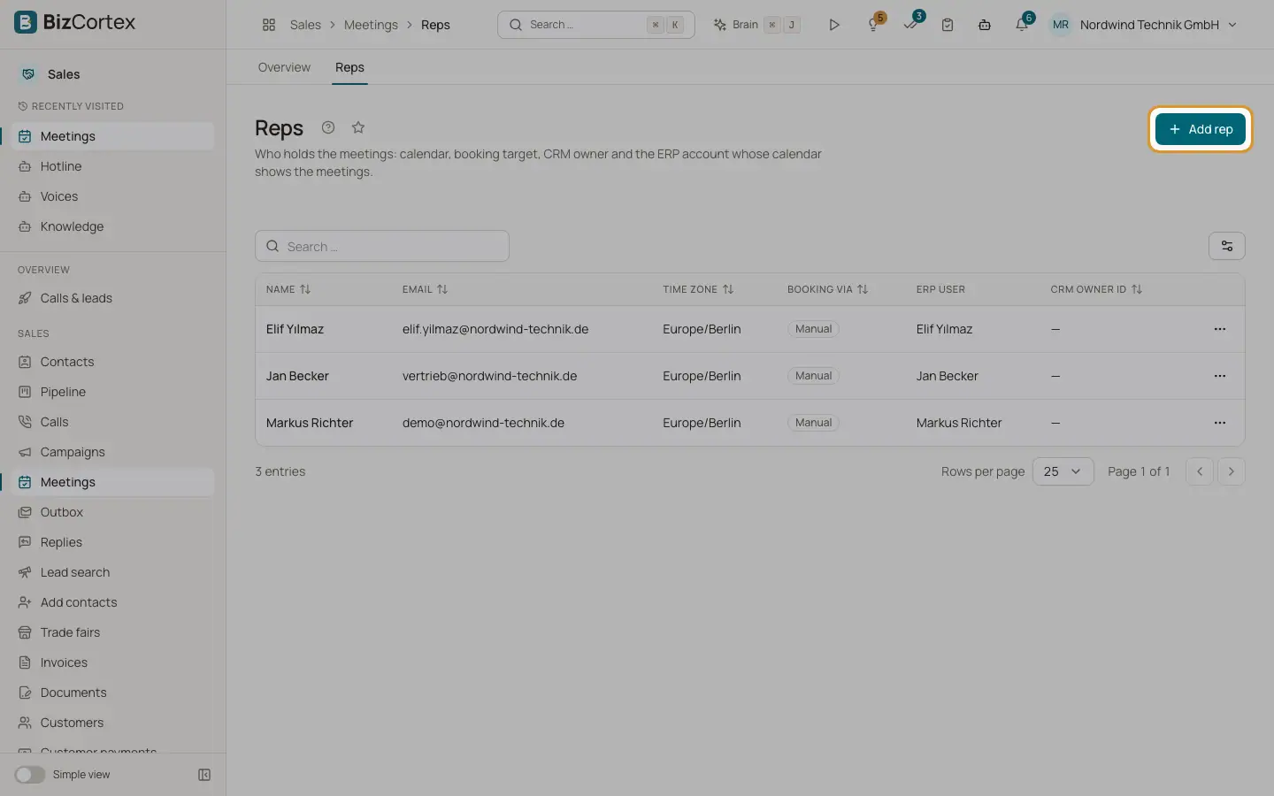Open the notifications bell icon

click(x=1022, y=25)
